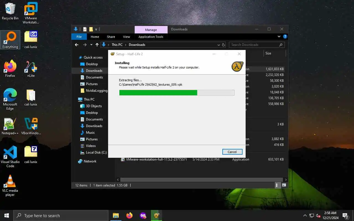Open Customize Quick Access Toolbar dropdown

[x=96, y=29]
